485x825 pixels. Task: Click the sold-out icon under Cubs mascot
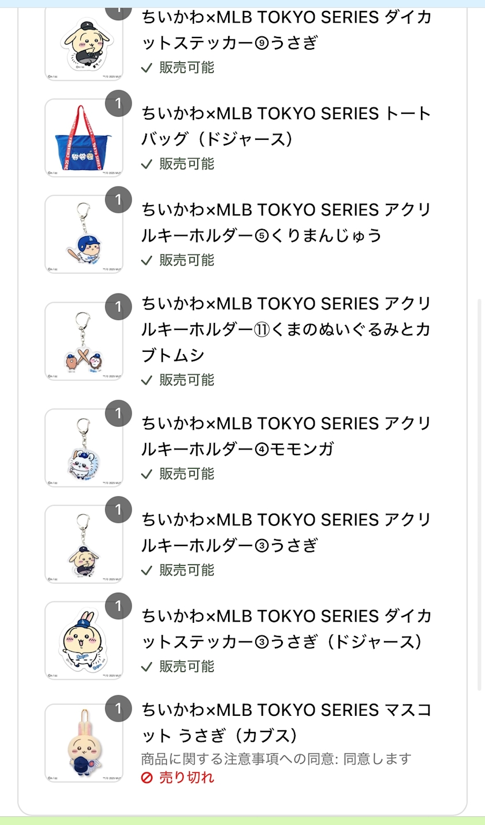pyautogui.click(x=147, y=778)
